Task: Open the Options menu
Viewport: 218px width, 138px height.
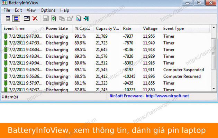Action: click(48, 10)
